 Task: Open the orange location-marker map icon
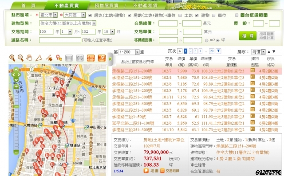click(102, 58)
